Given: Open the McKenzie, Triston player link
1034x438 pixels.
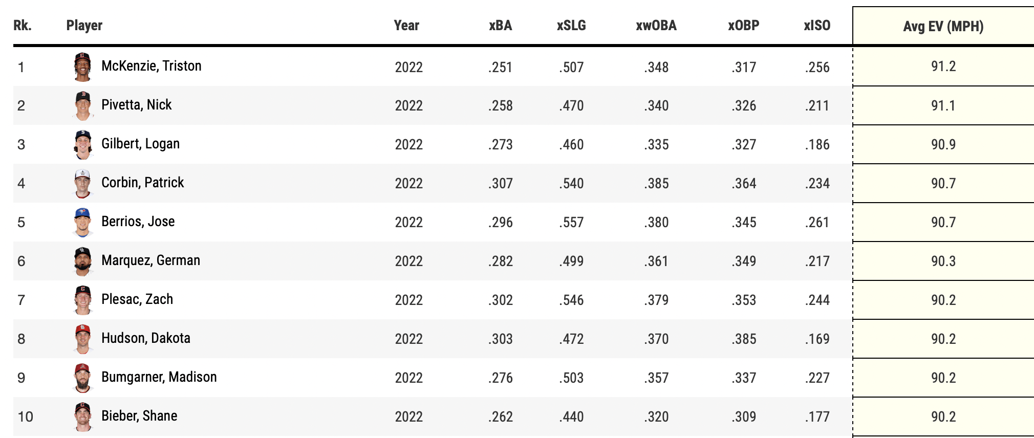Looking at the screenshot, I should coord(151,66).
